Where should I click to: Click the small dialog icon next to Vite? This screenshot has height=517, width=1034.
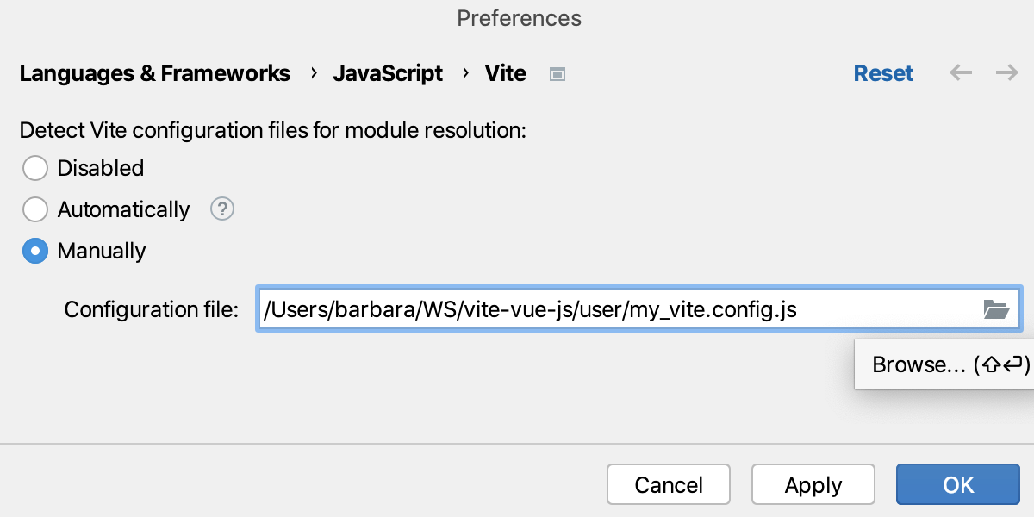click(x=557, y=74)
